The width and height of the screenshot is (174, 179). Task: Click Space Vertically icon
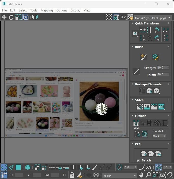tap(166, 38)
